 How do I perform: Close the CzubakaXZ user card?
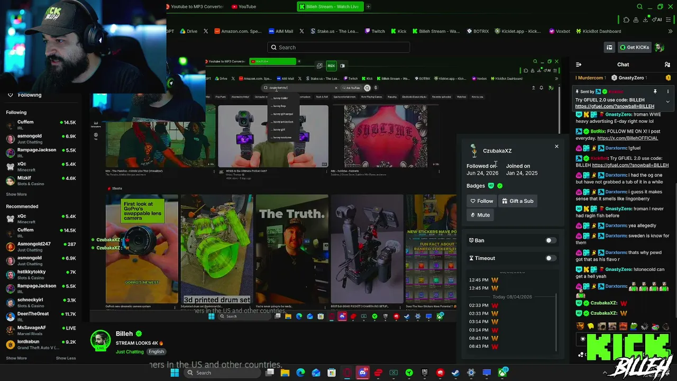(556, 146)
